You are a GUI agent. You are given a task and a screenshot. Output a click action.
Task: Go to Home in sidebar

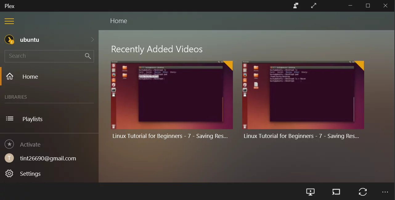coord(49,76)
